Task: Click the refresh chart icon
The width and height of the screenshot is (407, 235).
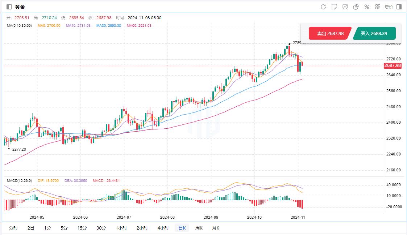Action: coord(323,7)
